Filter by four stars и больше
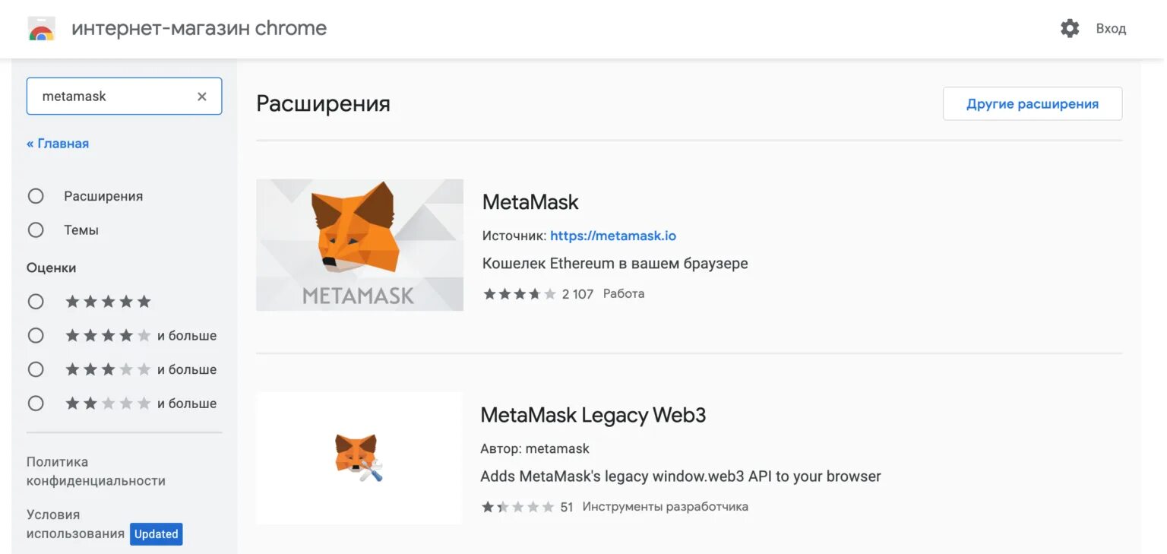 (x=36, y=335)
